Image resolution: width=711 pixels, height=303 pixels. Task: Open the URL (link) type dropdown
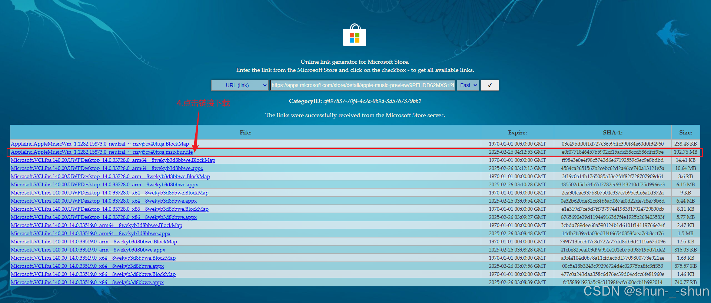(240, 85)
